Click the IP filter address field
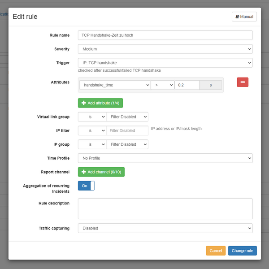The height and width of the screenshot is (269, 269). tap(127, 130)
